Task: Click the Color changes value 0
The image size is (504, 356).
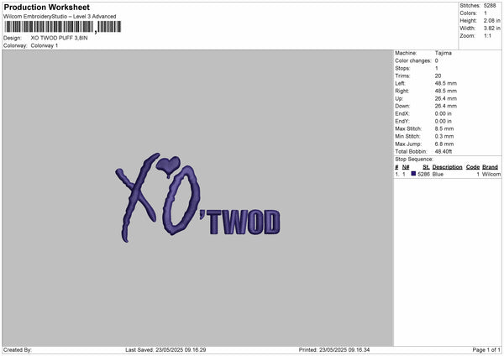Action: [437, 60]
